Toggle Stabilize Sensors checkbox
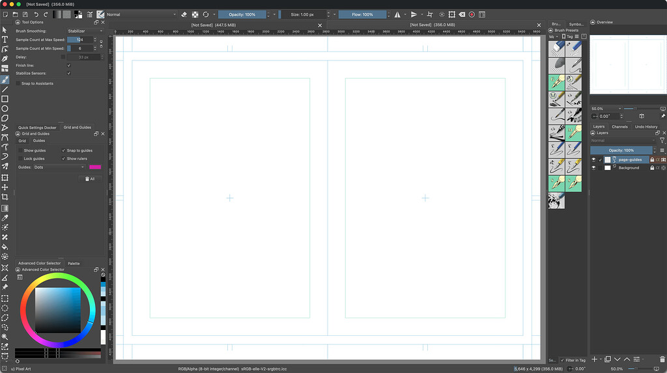The image size is (667, 373). coord(69,73)
